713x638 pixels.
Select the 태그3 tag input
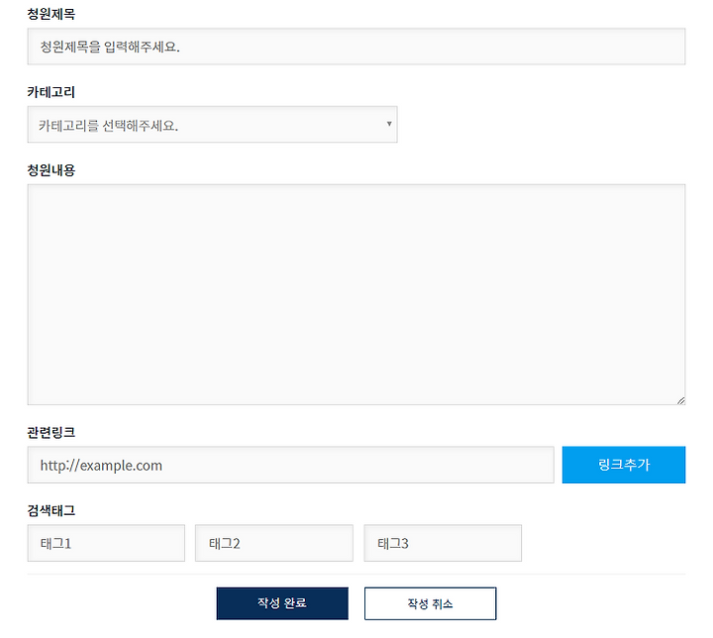coord(443,543)
